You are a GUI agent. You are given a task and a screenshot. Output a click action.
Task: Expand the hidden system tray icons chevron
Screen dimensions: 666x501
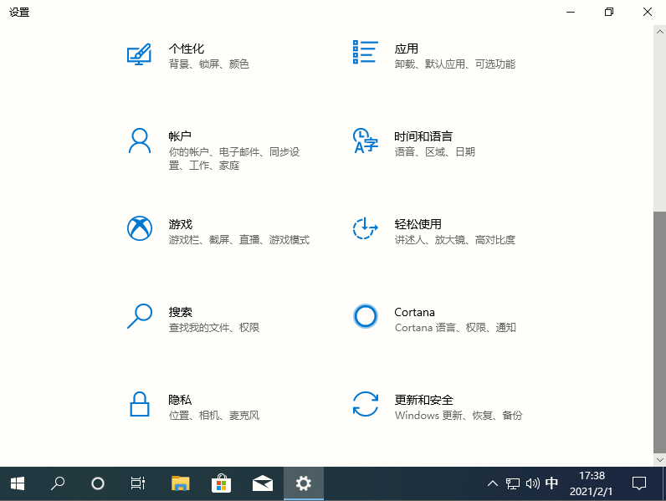(x=492, y=483)
